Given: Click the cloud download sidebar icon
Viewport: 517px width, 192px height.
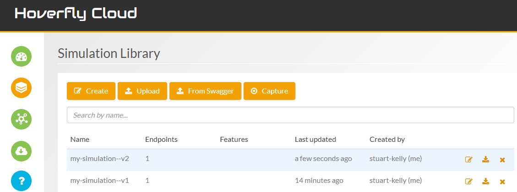Looking at the screenshot, I should click(21, 150).
